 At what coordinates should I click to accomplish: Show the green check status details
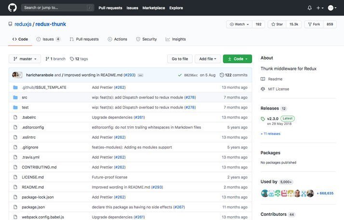(x=180, y=75)
